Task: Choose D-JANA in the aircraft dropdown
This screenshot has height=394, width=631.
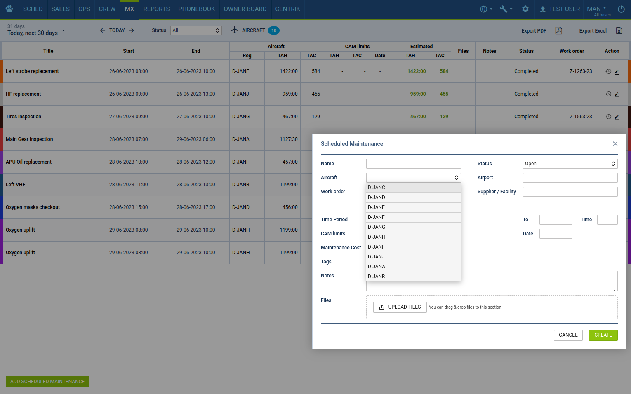Action: click(413, 267)
